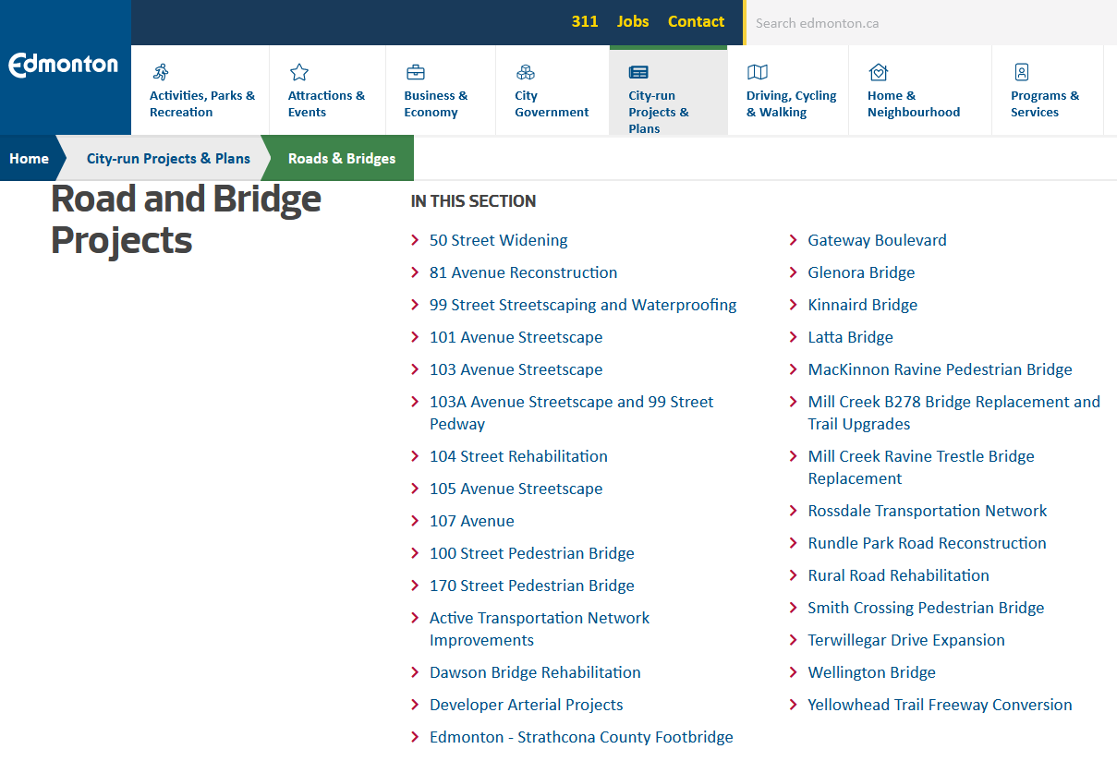
Task: Click the Programs & Services badge icon
Action: point(1022,72)
